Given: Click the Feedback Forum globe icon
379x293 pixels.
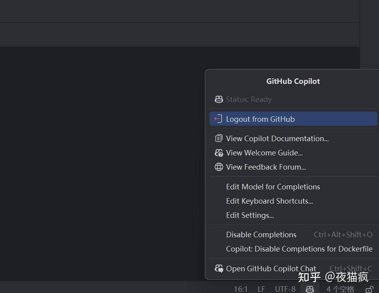Looking at the screenshot, I should [x=219, y=167].
